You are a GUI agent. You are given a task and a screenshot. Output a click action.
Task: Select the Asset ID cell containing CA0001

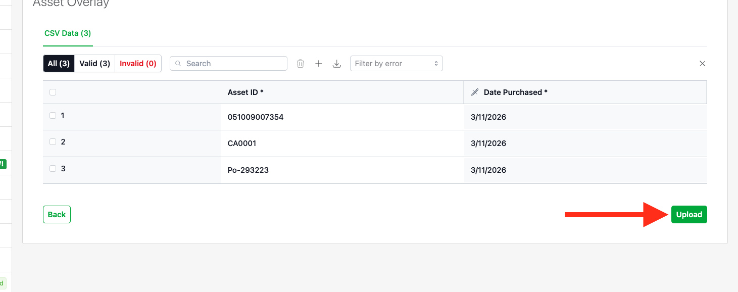coord(242,143)
